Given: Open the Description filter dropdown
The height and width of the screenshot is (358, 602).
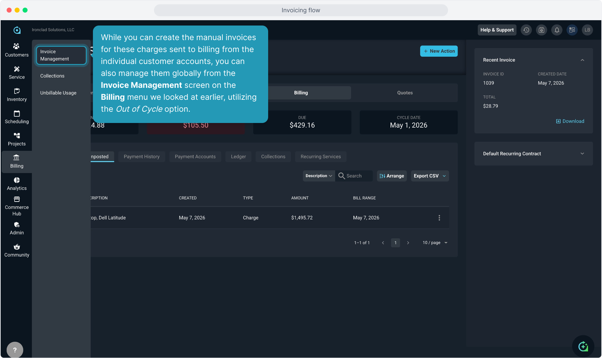Looking at the screenshot, I should (x=319, y=176).
